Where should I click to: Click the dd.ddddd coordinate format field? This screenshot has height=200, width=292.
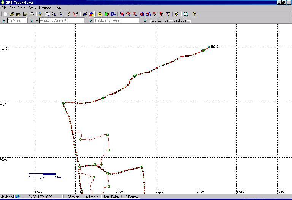pos(7,197)
